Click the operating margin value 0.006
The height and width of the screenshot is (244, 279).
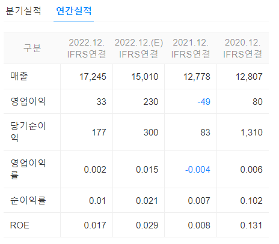pos(251,170)
